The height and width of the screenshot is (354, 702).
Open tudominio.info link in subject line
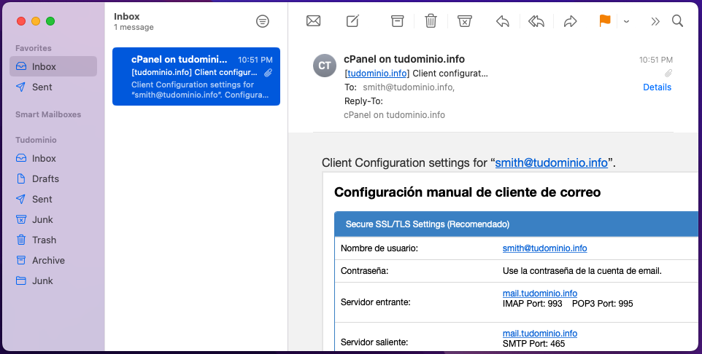pos(377,74)
